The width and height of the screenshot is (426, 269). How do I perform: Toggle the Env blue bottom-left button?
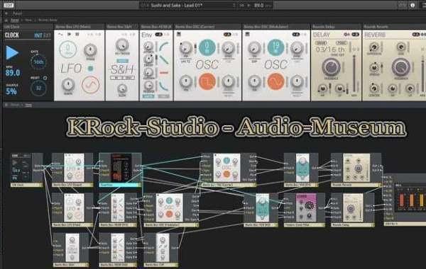coord(148,96)
